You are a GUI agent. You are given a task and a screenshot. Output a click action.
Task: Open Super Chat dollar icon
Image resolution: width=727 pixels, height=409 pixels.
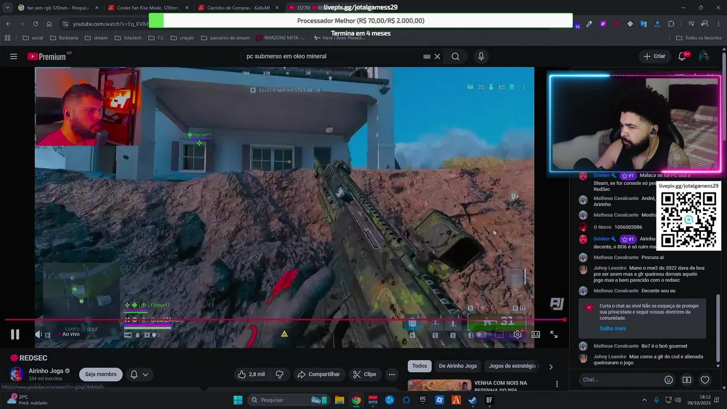(687, 379)
